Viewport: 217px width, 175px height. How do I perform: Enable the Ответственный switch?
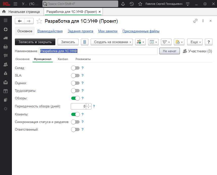[75, 130]
